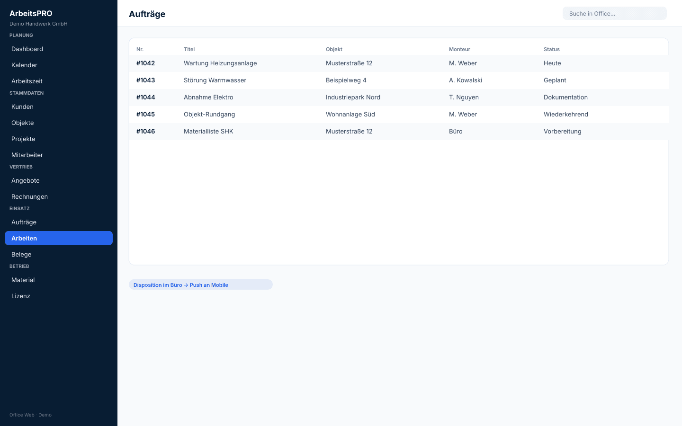Select order number #1043
682x426 pixels.
pos(145,80)
